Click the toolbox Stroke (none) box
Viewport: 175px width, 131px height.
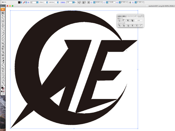click(x=4, y=89)
